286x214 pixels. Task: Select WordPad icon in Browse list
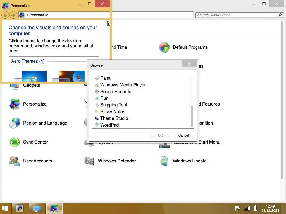pyautogui.click(x=97, y=125)
